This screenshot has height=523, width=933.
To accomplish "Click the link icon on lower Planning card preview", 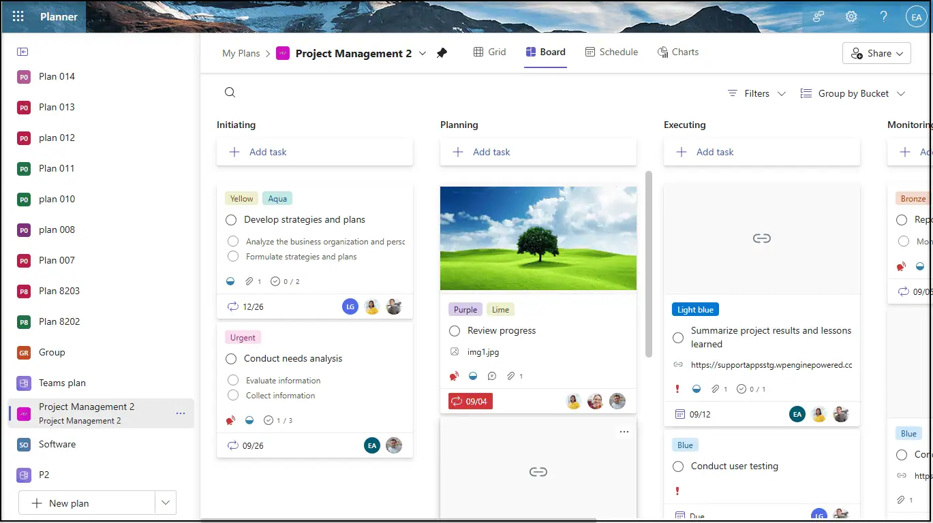I will (538, 472).
